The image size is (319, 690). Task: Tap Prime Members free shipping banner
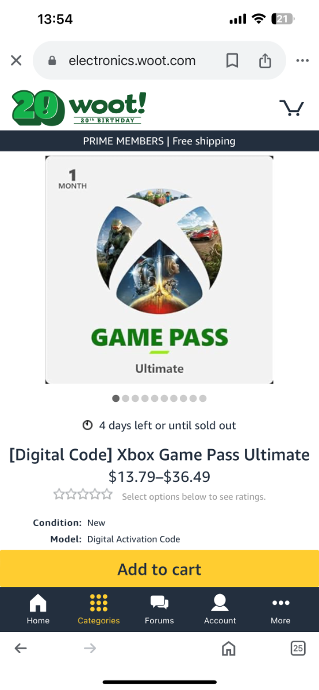pos(159,141)
